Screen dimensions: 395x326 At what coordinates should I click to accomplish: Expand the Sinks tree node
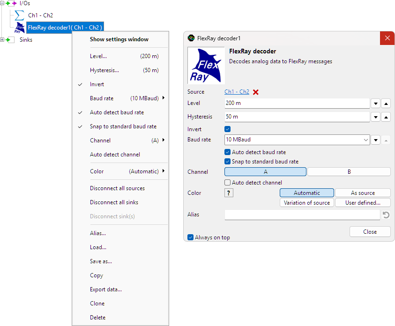(2, 40)
